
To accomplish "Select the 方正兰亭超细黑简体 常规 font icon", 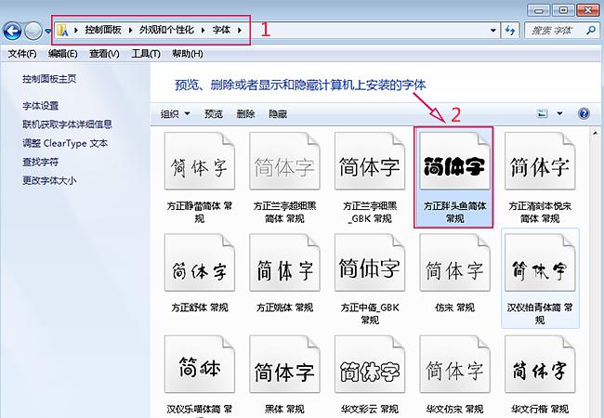I will (284, 161).
